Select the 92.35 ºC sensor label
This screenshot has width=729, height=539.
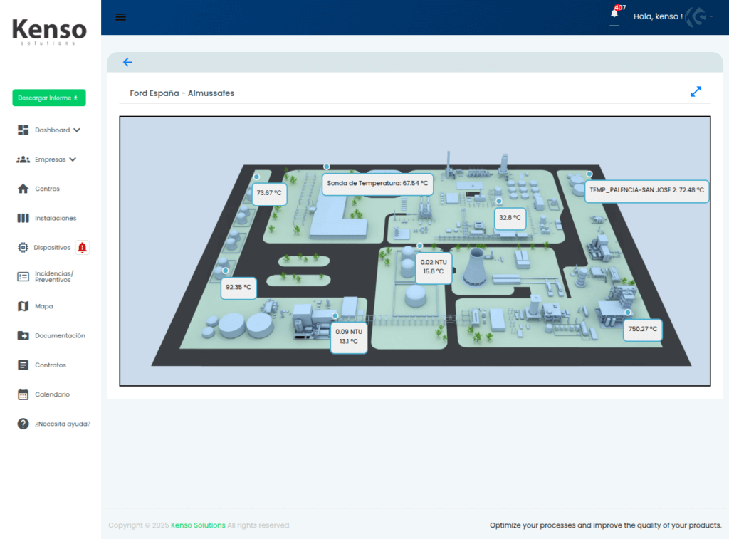[238, 288]
